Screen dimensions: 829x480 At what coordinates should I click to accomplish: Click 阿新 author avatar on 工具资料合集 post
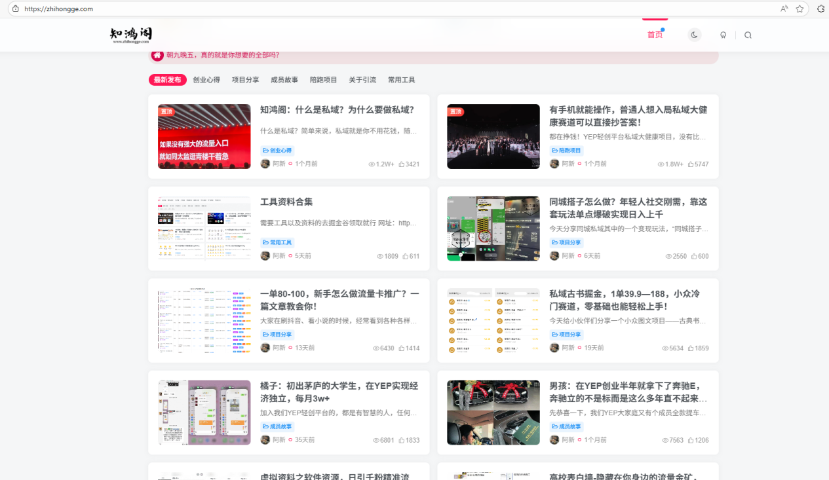coord(265,256)
